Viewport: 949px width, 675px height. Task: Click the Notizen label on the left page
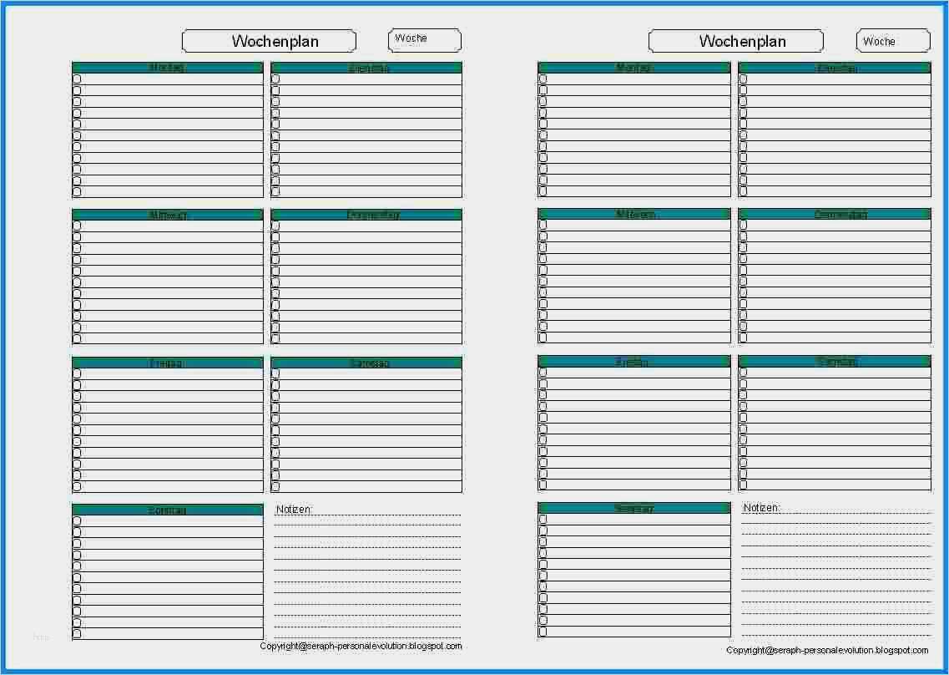(x=294, y=509)
